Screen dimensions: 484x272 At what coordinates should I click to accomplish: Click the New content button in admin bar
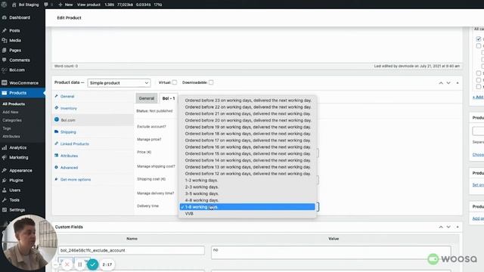(66, 5)
